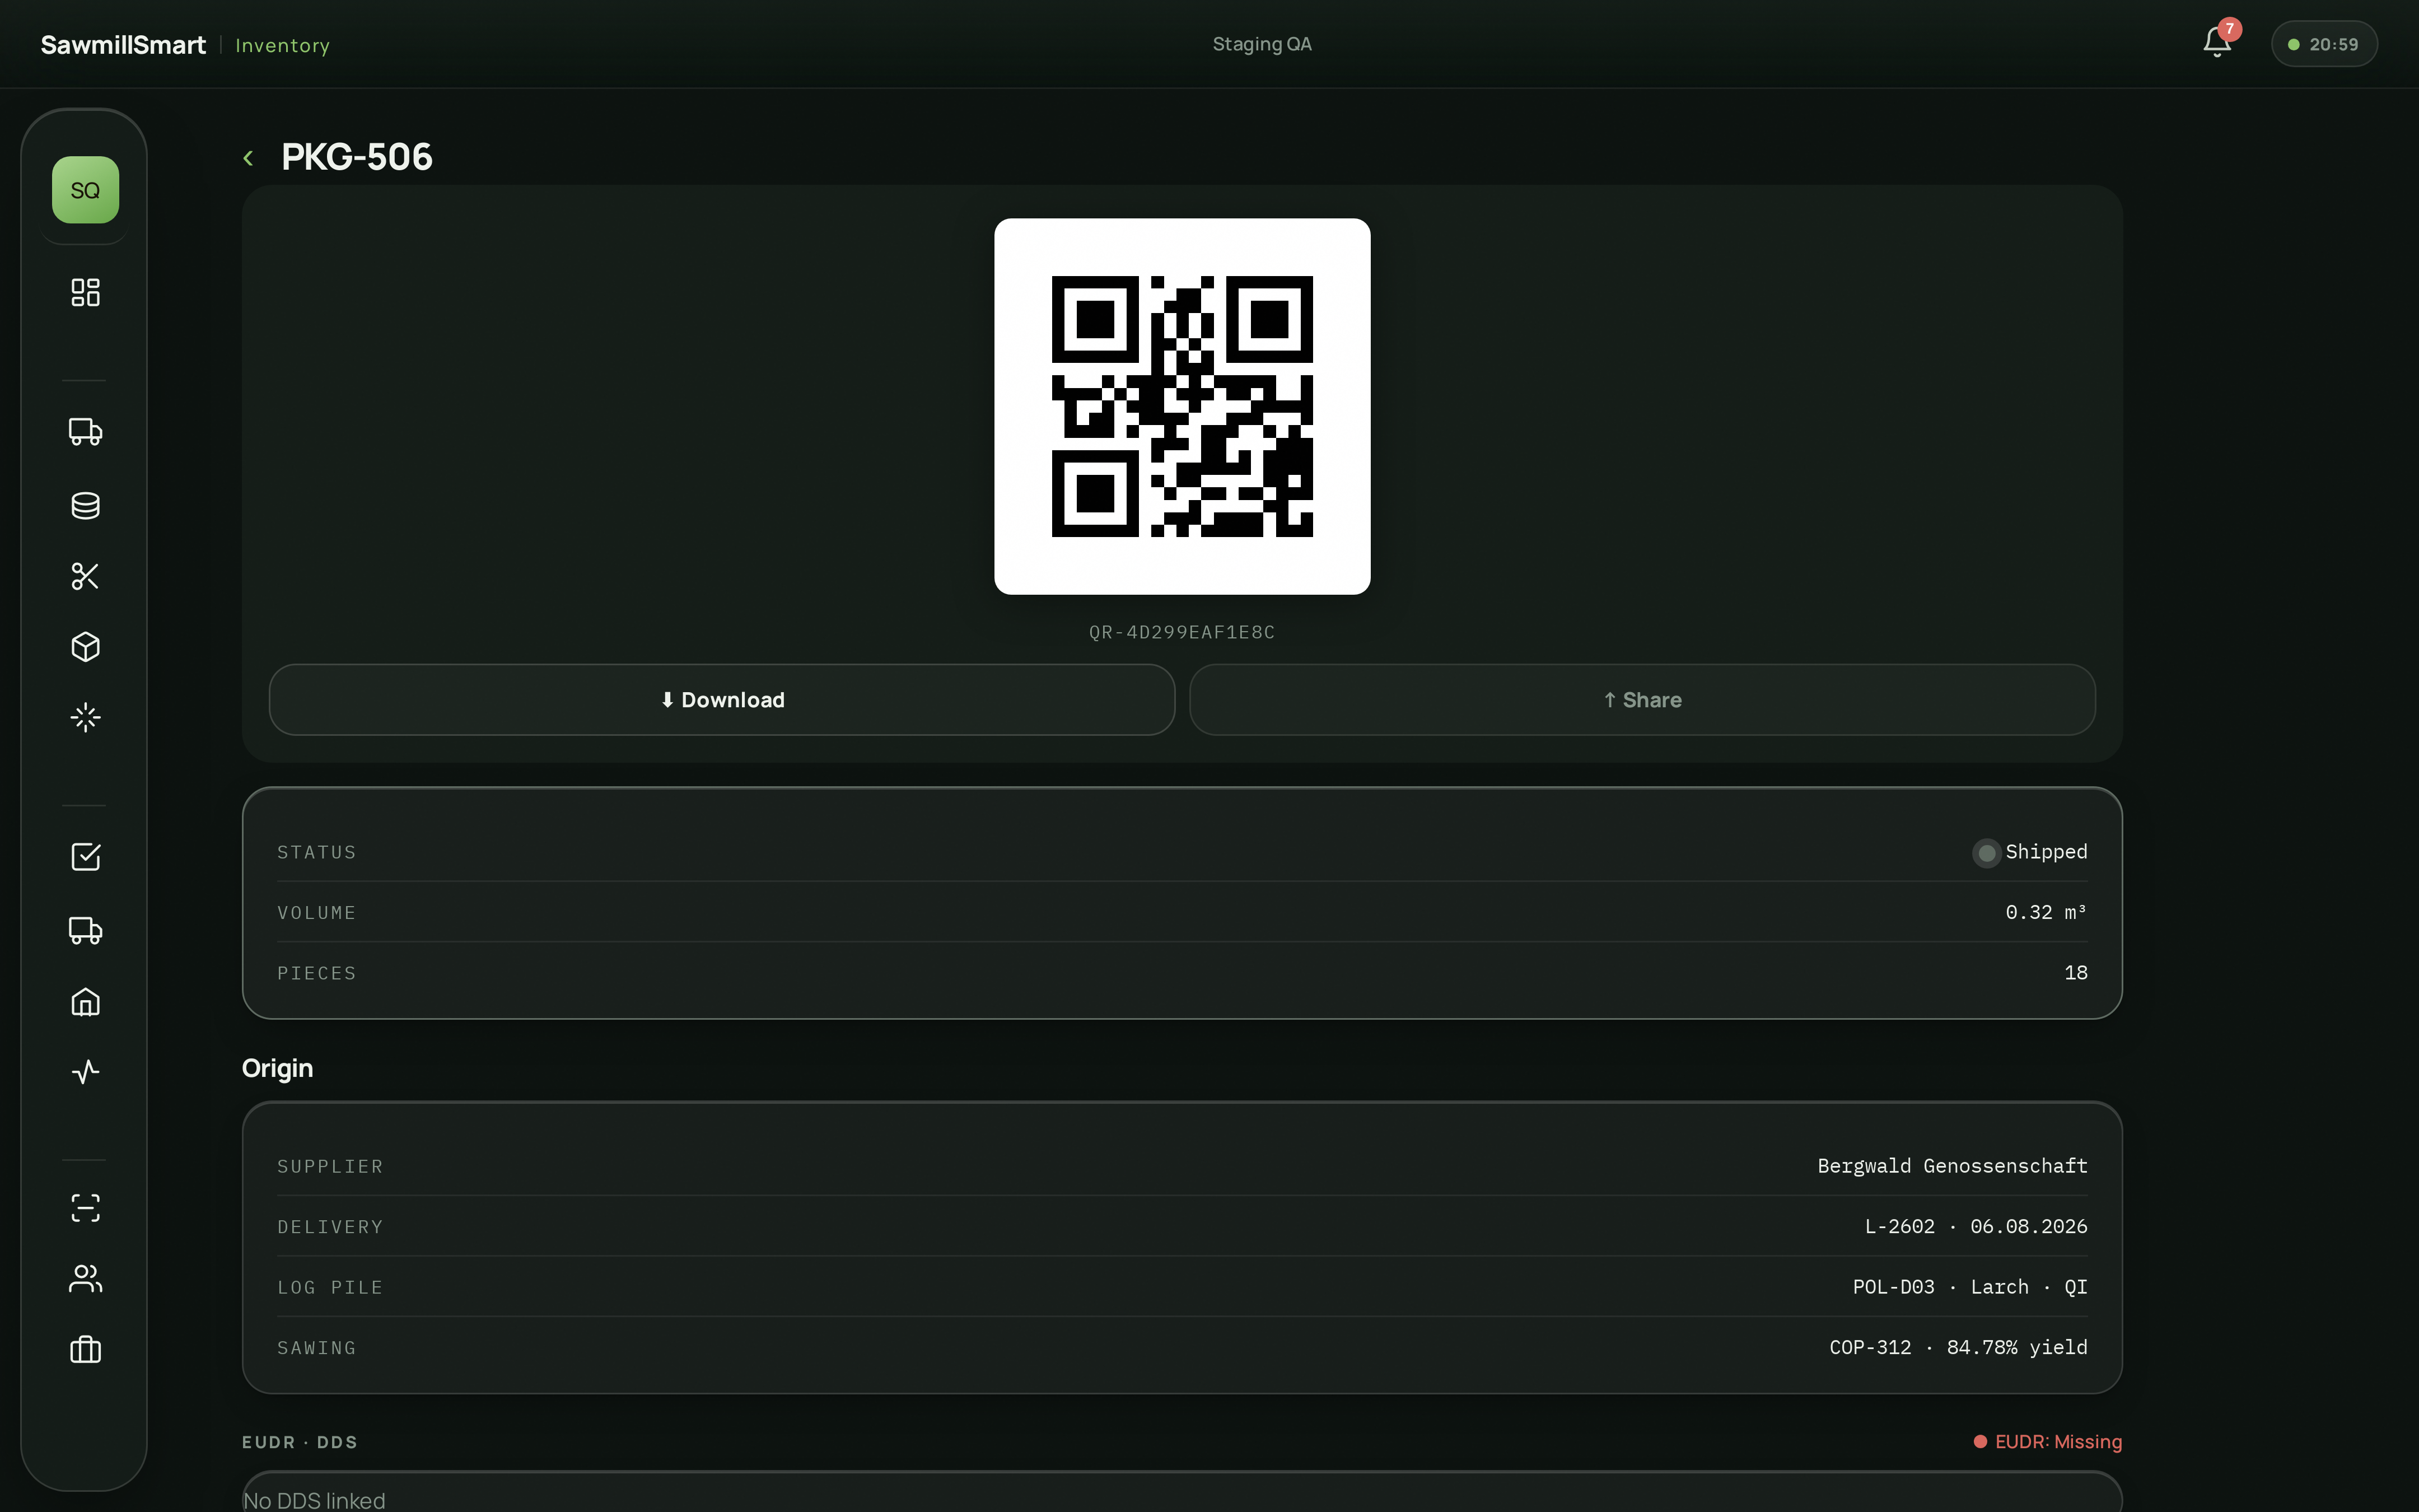Open the users icon in sidebar
The width and height of the screenshot is (2419, 1512).
pyautogui.click(x=85, y=1279)
